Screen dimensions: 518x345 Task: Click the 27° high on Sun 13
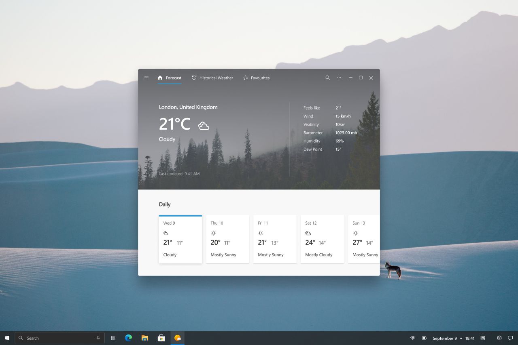(x=357, y=242)
